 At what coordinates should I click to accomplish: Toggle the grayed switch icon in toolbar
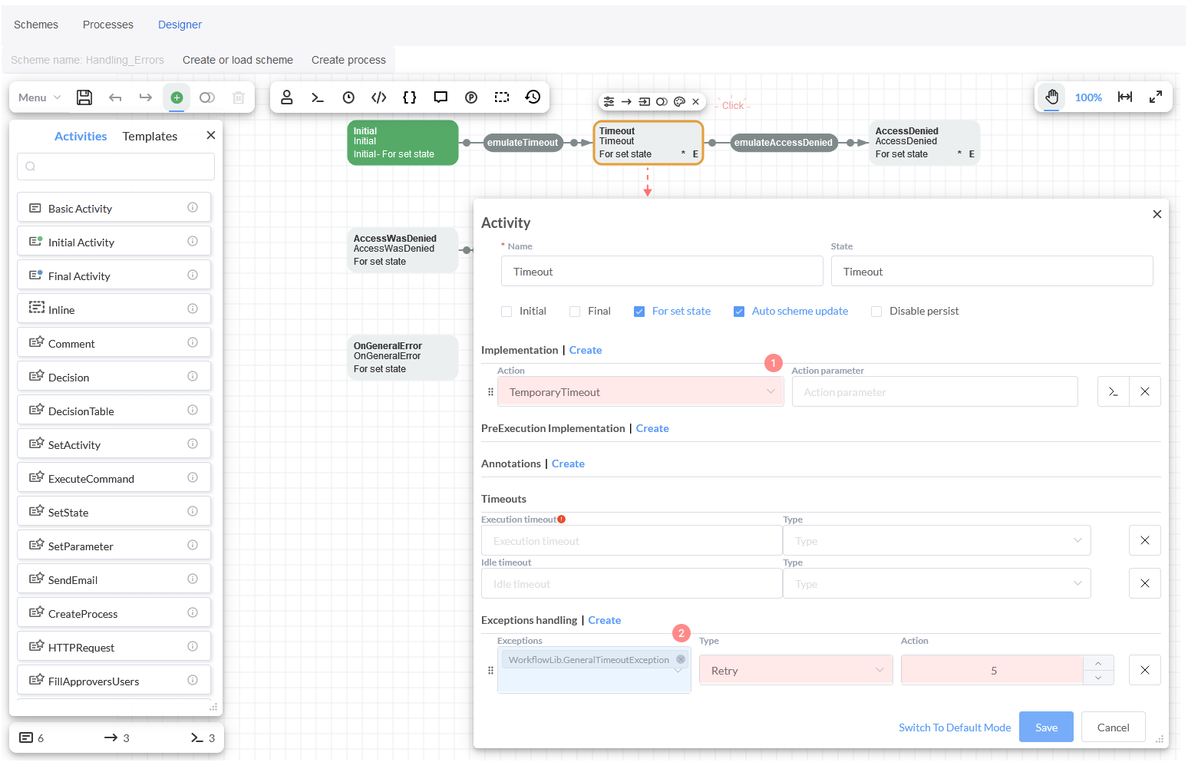[207, 97]
